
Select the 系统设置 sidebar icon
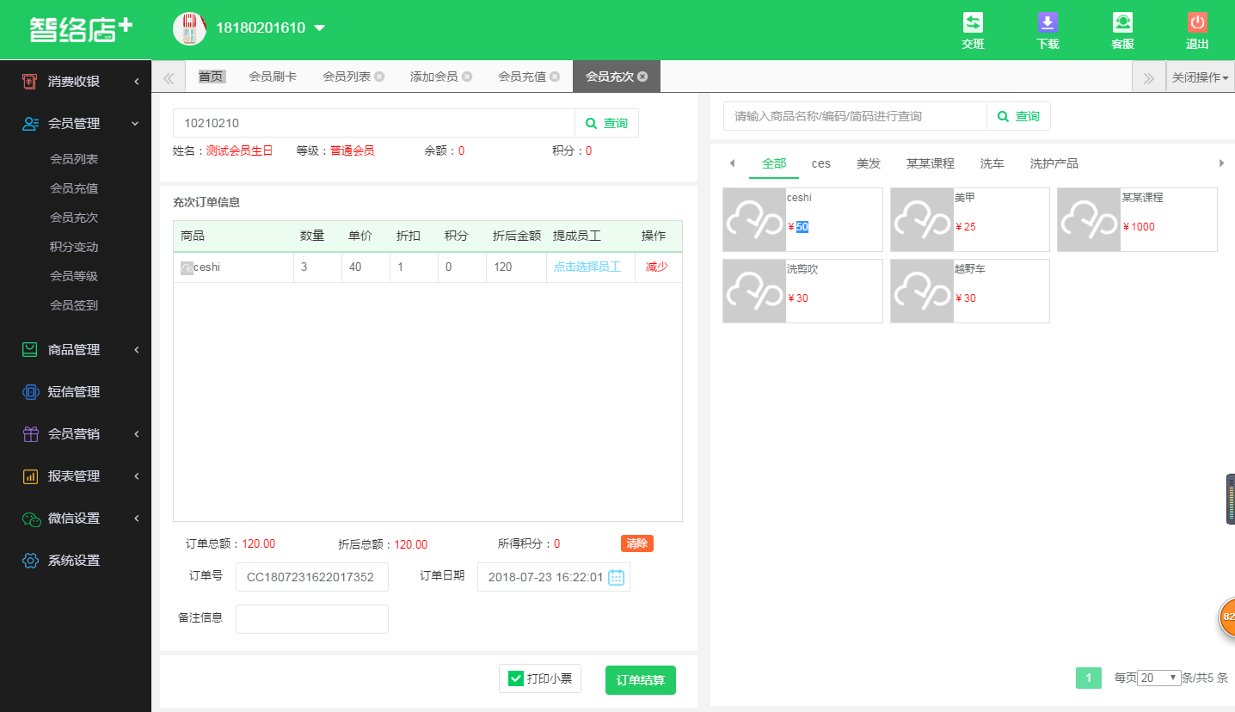click(30, 560)
